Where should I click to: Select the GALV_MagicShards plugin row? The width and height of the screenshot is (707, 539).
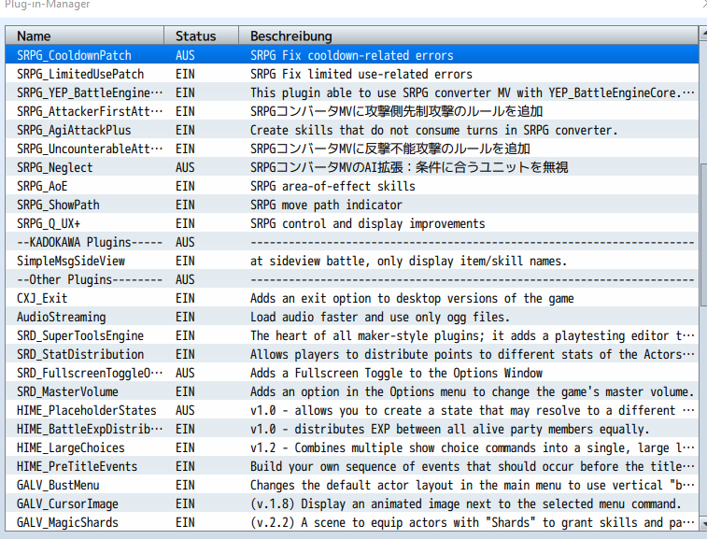[352, 523]
